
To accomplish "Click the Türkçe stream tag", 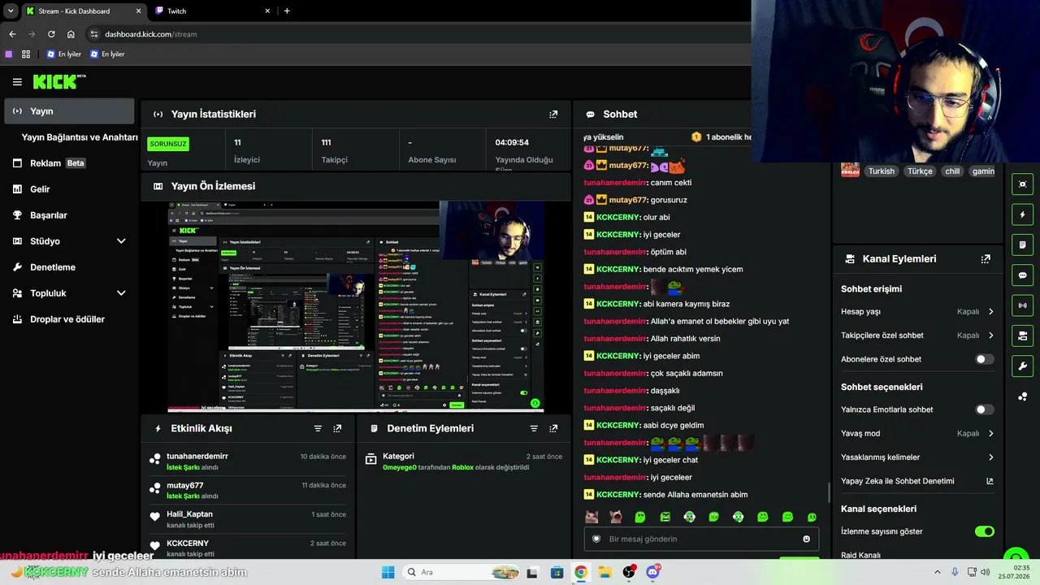I will point(920,171).
